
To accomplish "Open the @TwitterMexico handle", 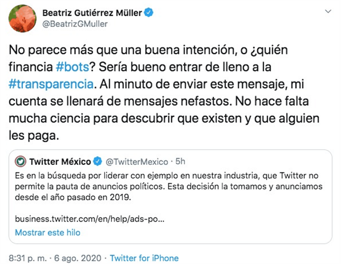I will point(134,161).
